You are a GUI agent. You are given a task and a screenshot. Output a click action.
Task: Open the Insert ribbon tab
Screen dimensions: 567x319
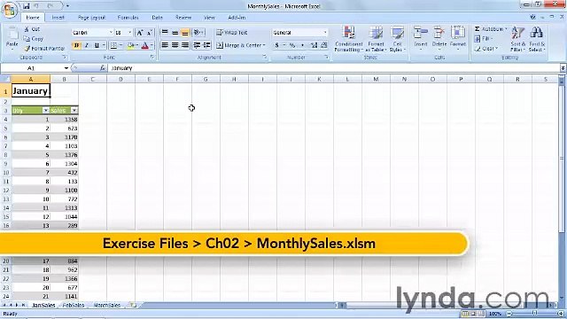[58, 18]
